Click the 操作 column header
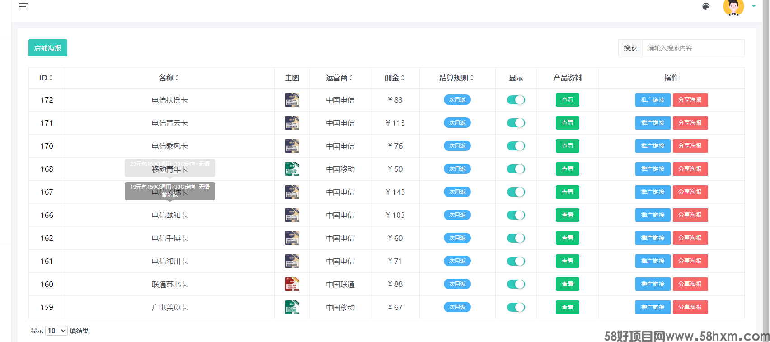Viewport: 770px width, 342px height. (671, 78)
